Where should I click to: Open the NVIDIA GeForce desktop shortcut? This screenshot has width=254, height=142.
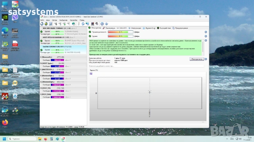5,19
